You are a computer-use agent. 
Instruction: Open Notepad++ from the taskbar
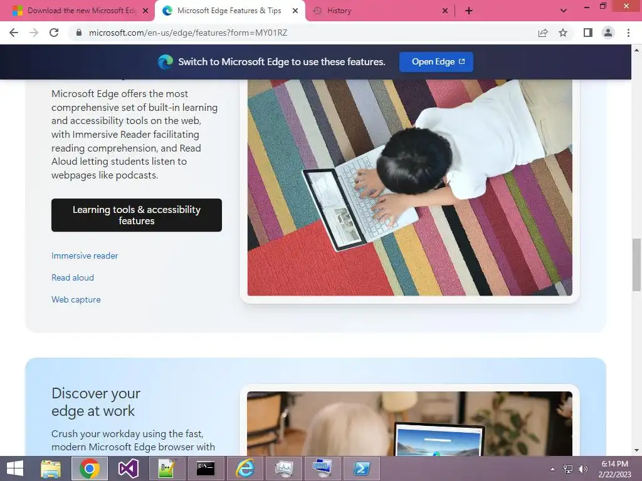(167, 468)
